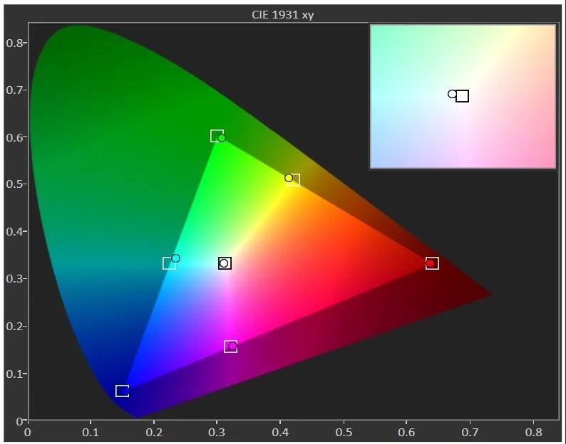This screenshot has height=444, width=566.
Task: Click the magenta measured point circle
Action: coord(233,346)
